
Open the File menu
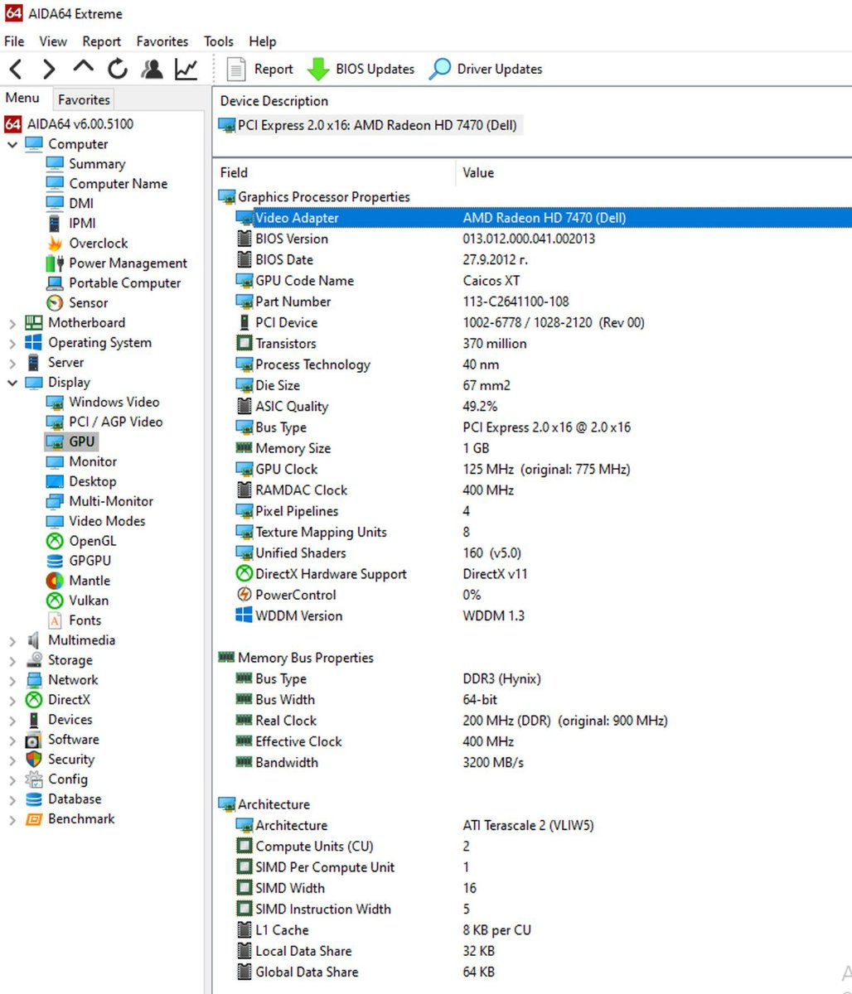14,41
